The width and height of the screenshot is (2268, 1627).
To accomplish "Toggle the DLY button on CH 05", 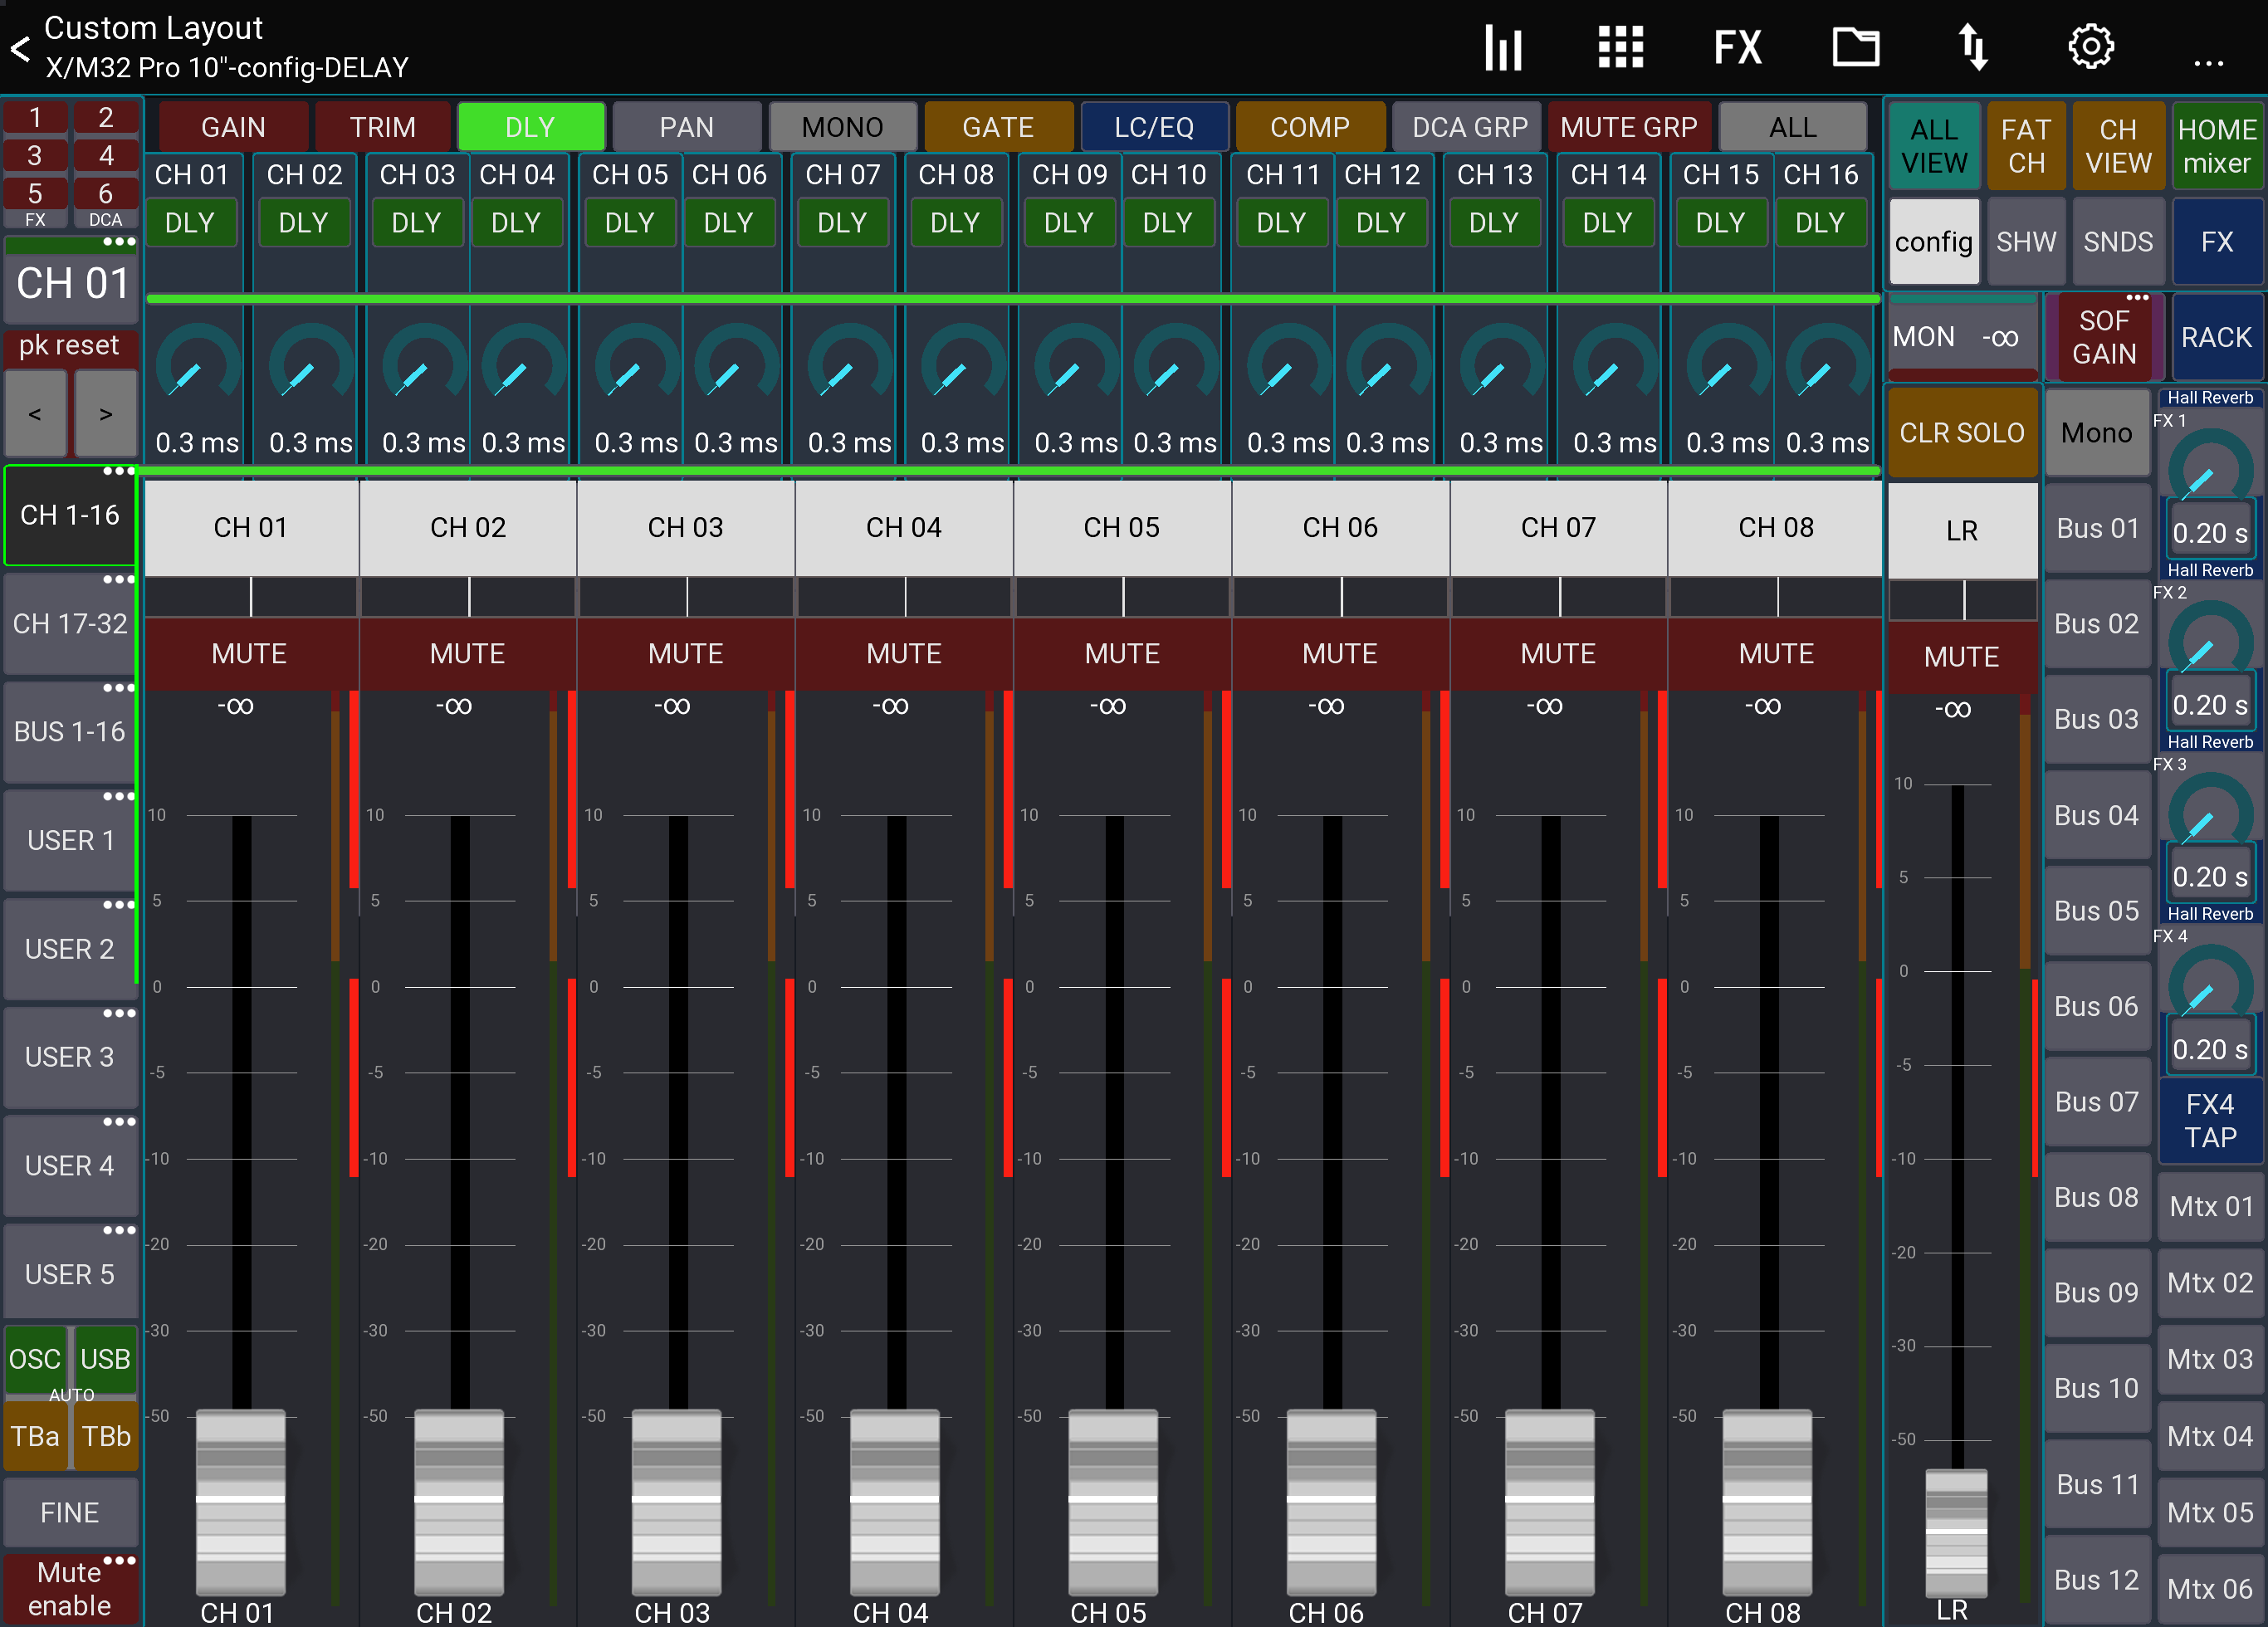I will tap(630, 222).
